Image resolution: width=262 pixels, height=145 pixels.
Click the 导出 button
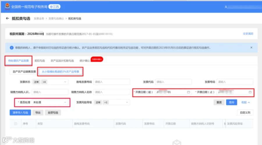(x=38, y=113)
